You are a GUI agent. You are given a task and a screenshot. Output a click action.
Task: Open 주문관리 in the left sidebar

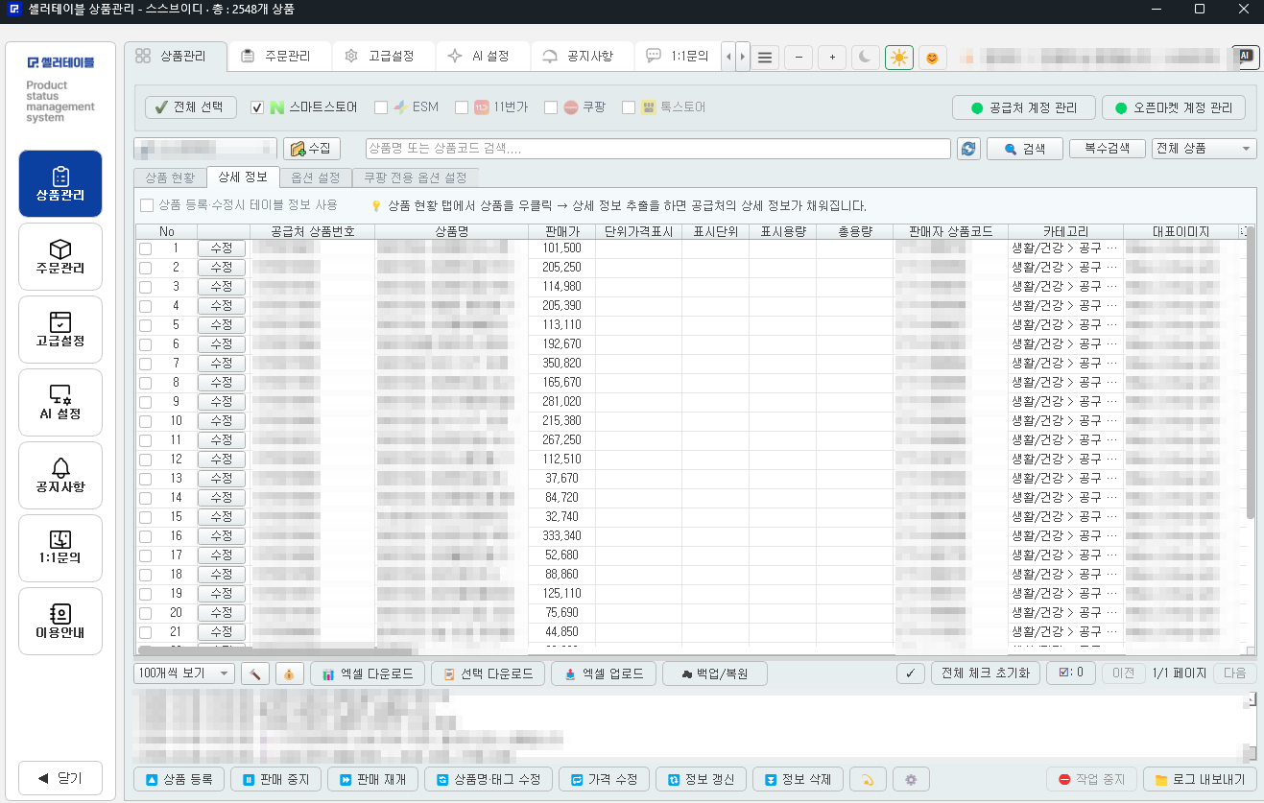click(x=60, y=256)
